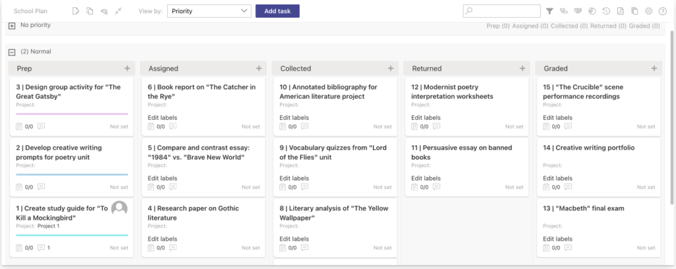The image size is (676, 269).
Task: Click the Prep column header
Action: [72, 68]
